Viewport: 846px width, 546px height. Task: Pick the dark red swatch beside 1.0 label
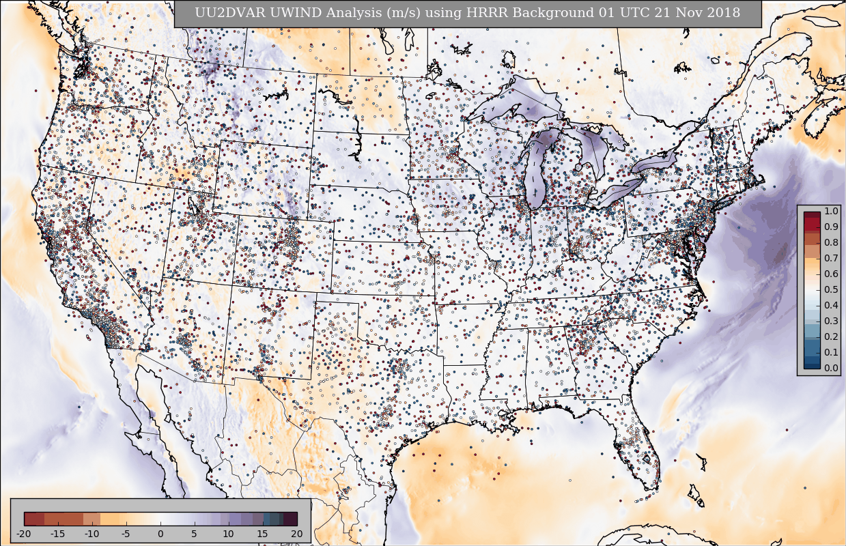pyautogui.click(x=812, y=215)
